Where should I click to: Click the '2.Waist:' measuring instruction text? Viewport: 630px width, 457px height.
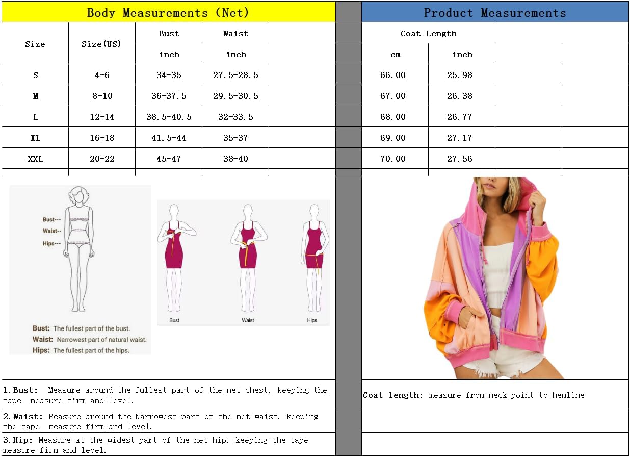[x=161, y=421]
